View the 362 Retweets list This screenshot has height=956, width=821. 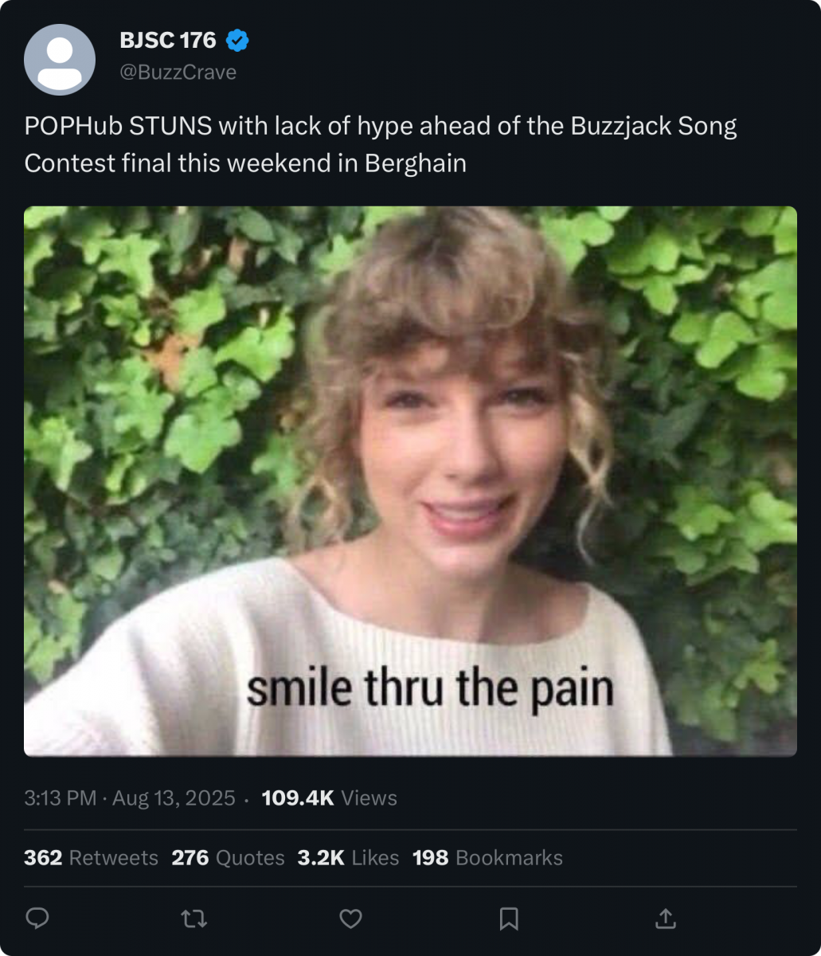click(91, 858)
